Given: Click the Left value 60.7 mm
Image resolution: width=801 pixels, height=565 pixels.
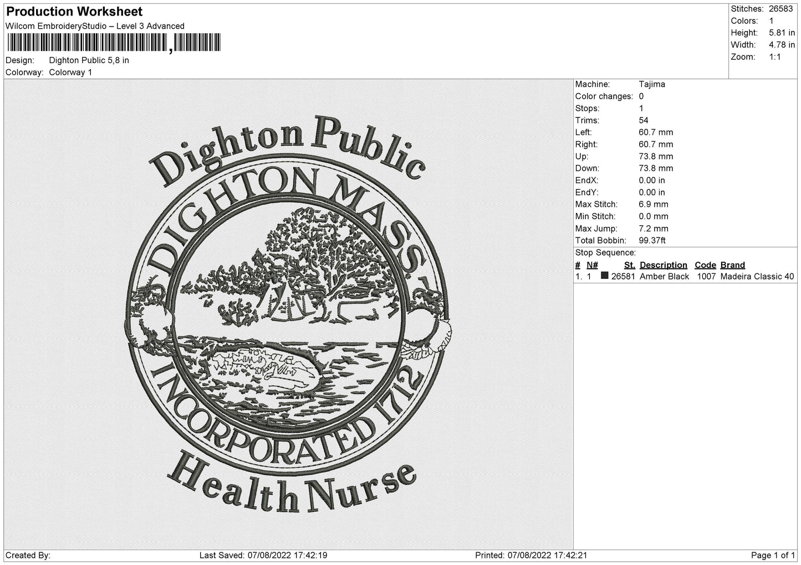Looking at the screenshot, I should [656, 132].
